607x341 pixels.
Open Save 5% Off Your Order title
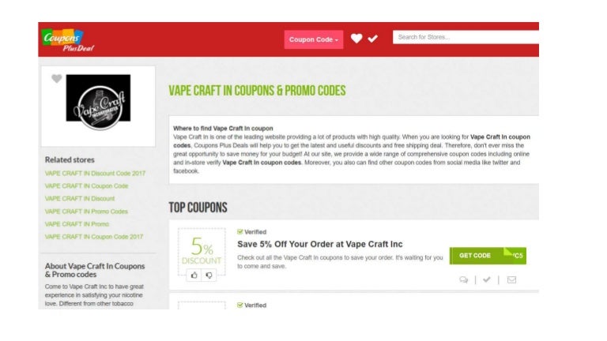point(320,244)
